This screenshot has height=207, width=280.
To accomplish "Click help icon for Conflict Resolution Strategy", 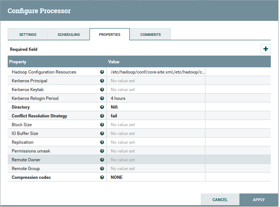I will [x=102, y=116].
